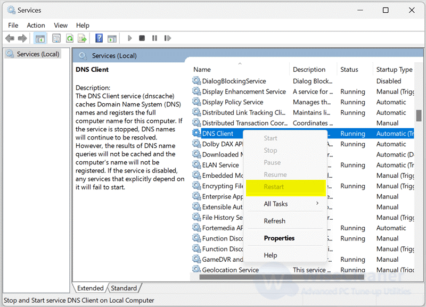The width and height of the screenshot is (426, 307).
Task: Open the View menu
Action: point(61,25)
